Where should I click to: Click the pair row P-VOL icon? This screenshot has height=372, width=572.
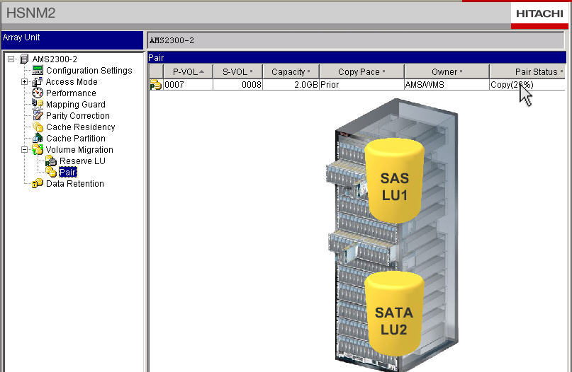click(x=156, y=84)
